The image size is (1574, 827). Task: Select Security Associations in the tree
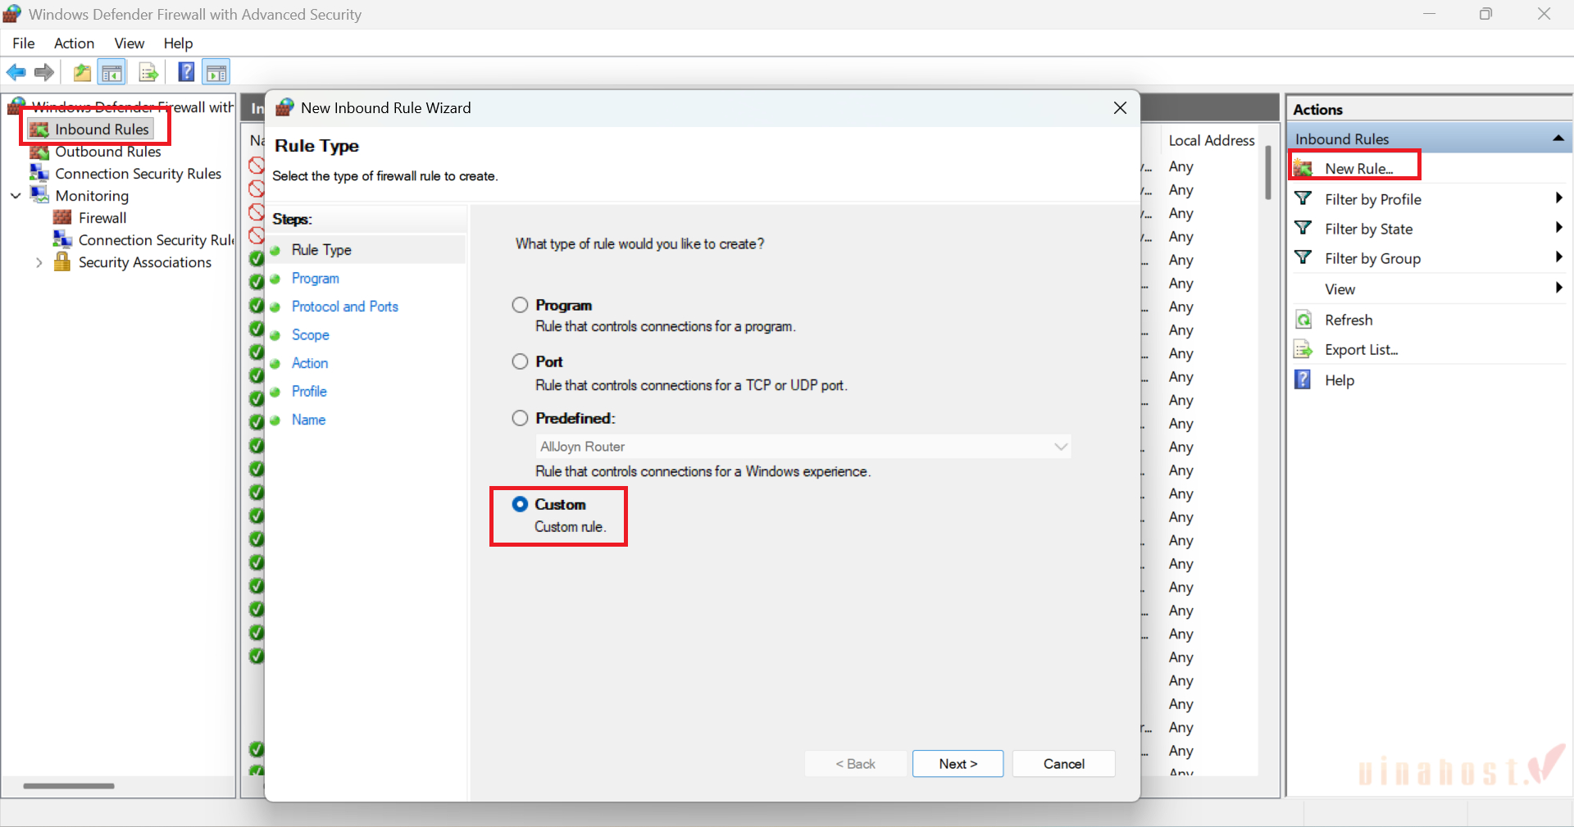tap(145, 262)
